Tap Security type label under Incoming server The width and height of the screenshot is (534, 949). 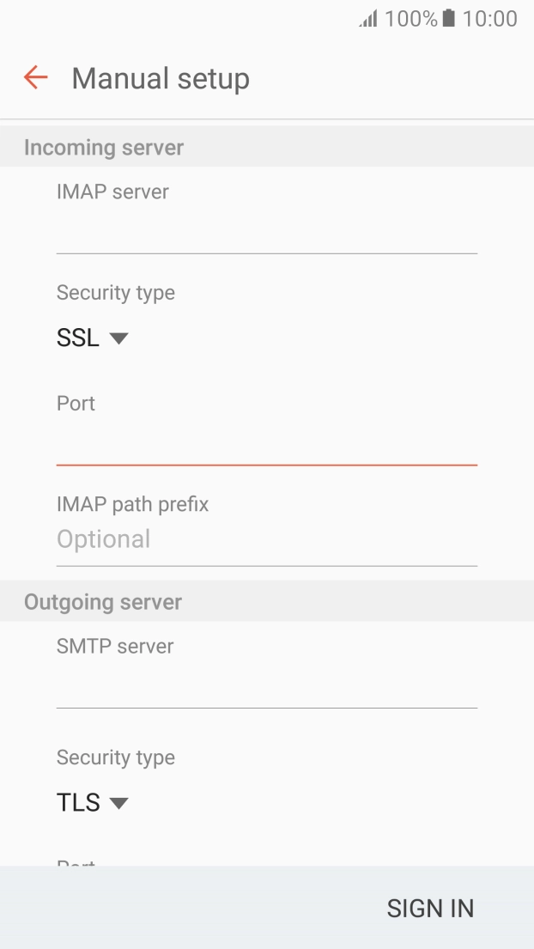[116, 293]
